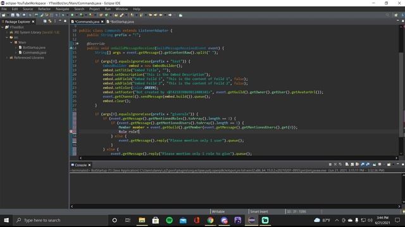The image size is (405, 227).
Task: Open Microsoft Store from the taskbar
Action: point(156,220)
